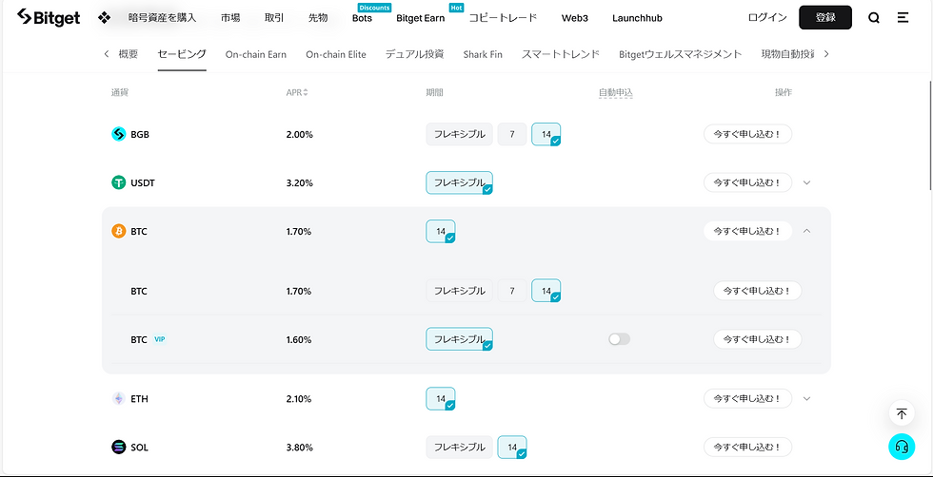The height and width of the screenshot is (477, 933).
Task: Select 14-day term in BGB row
Action: pos(546,134)
